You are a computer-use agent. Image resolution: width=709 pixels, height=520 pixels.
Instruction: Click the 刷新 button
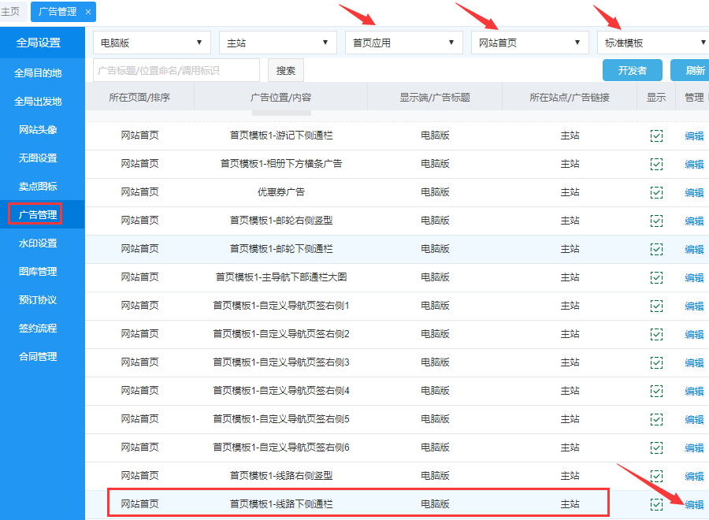[693, 70]
